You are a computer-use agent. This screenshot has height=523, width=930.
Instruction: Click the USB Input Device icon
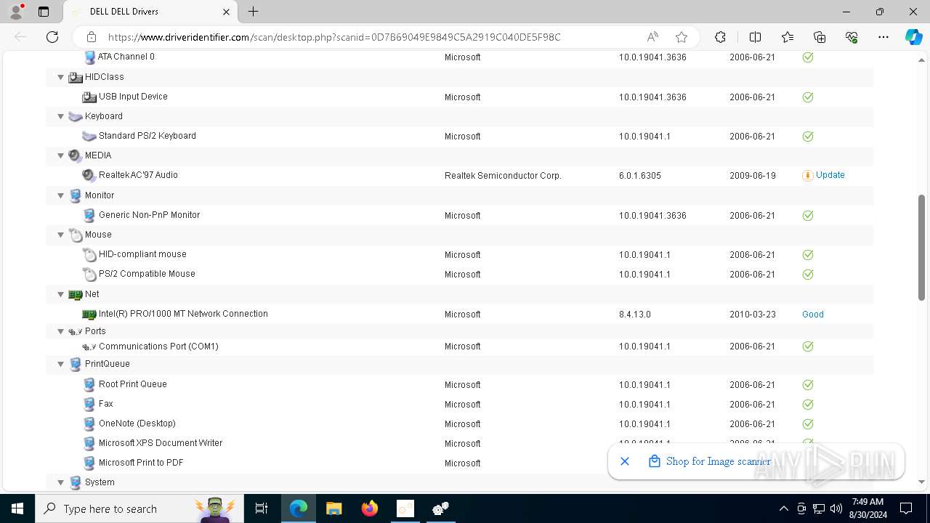pyautogui.click(x=89, y=97)
